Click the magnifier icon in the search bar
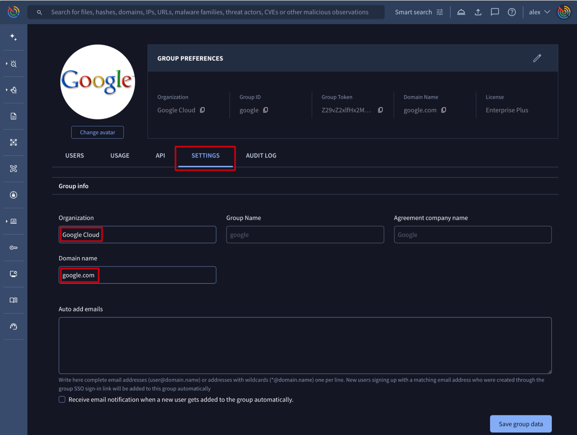This screenshot has height=435, width=577. [x=39, y=12]
